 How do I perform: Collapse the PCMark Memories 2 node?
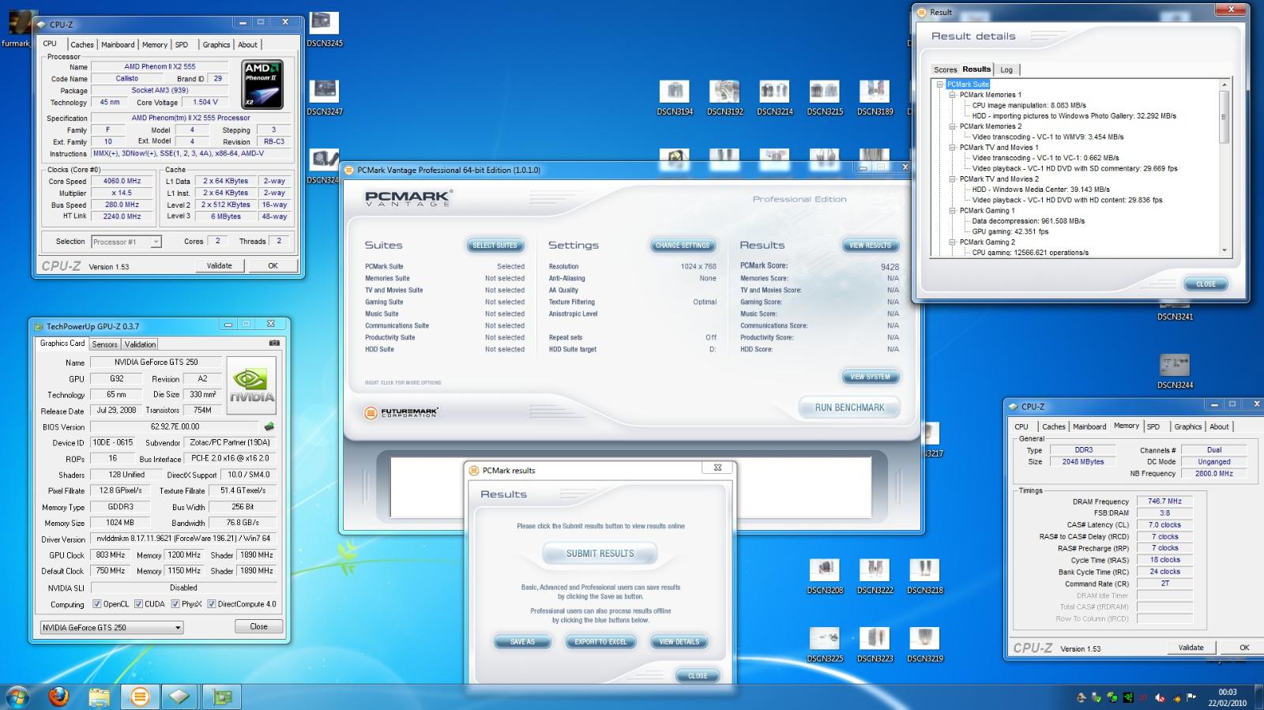[953, 126]
